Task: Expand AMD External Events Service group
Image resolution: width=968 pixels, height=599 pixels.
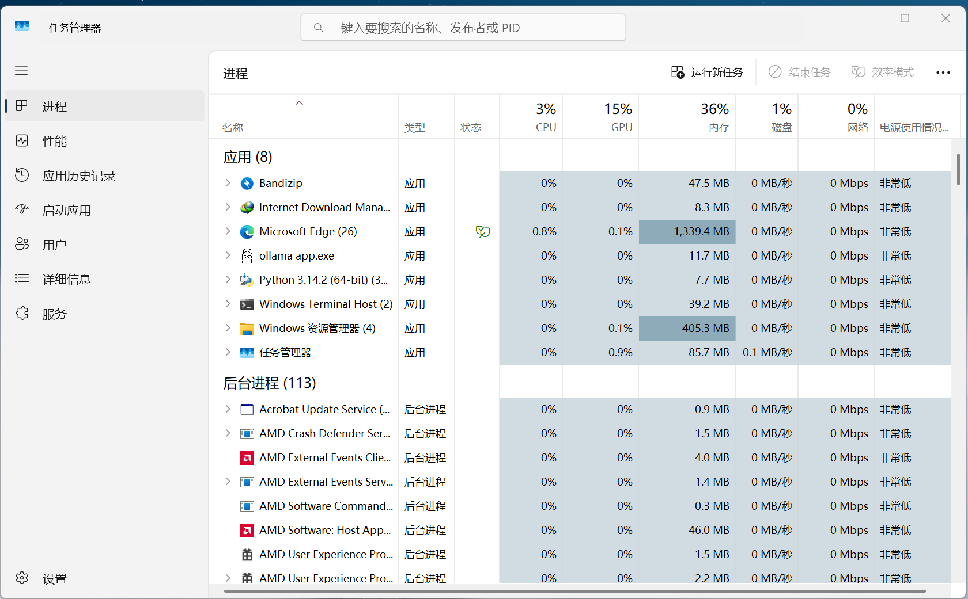Action: tap(228, 482)
